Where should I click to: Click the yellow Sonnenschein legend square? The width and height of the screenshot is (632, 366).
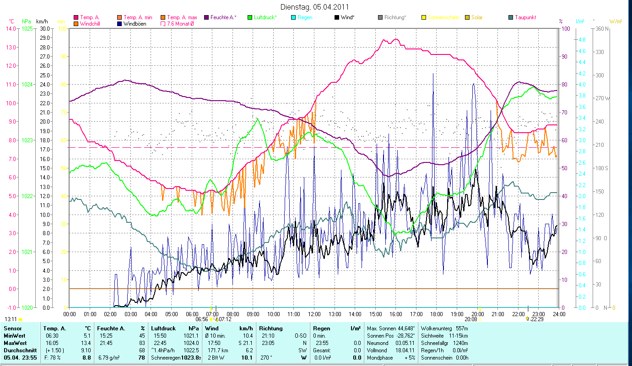[424, 17]
